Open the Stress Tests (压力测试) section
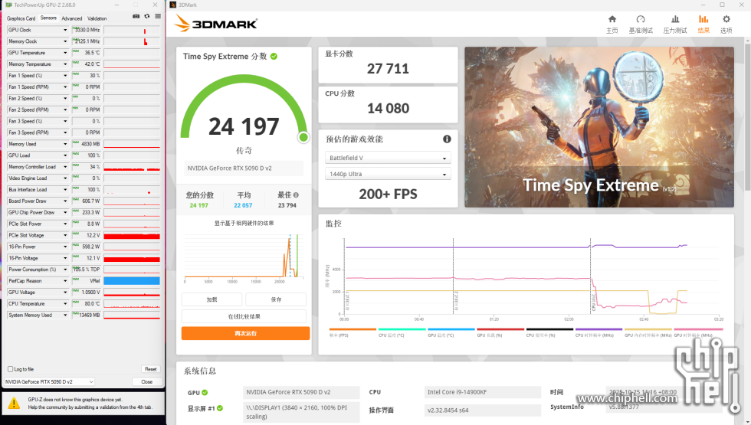Screen dimensions: 751x425 (674, 23)
